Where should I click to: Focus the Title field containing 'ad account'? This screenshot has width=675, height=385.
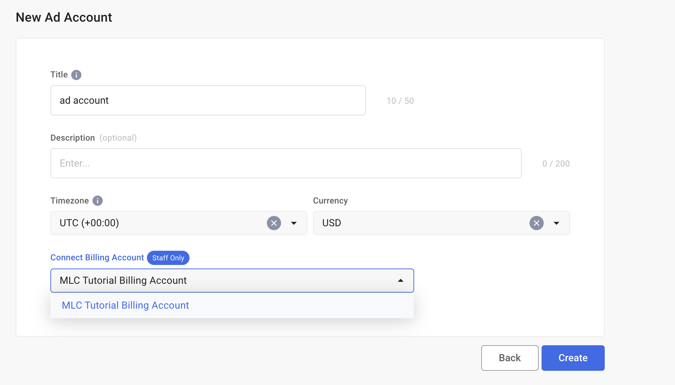pos(208,101)
